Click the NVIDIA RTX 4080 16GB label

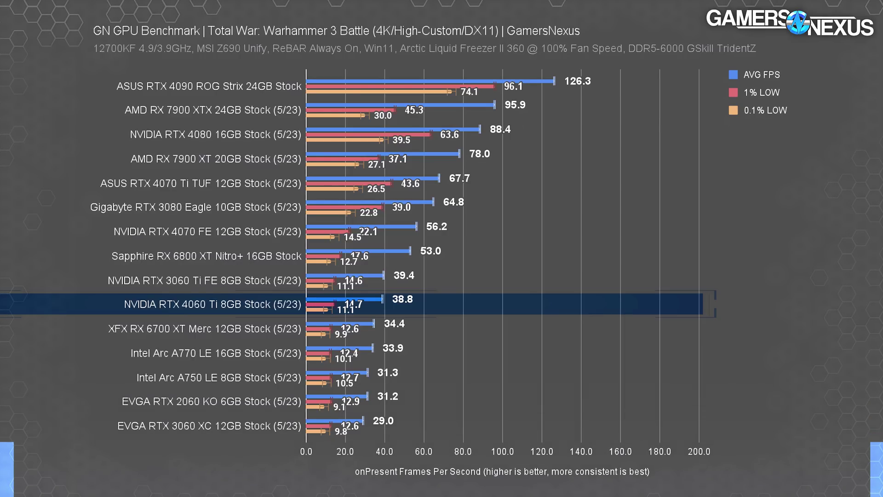(215, 135)
